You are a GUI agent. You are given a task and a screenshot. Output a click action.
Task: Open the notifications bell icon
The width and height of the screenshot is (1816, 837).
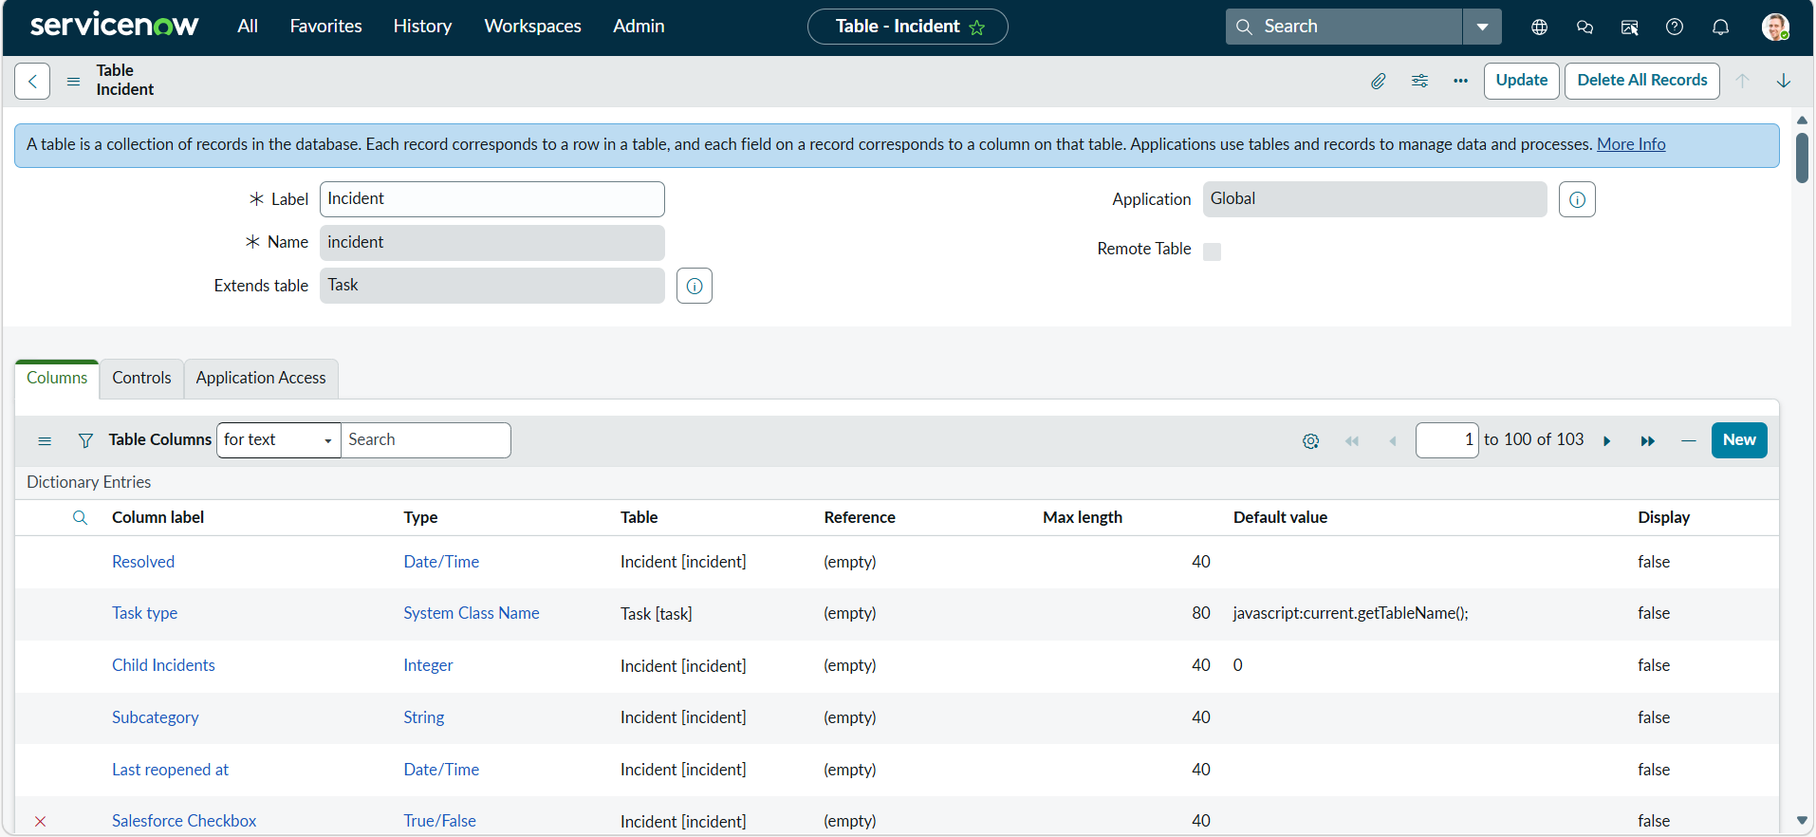point(1720,27)
